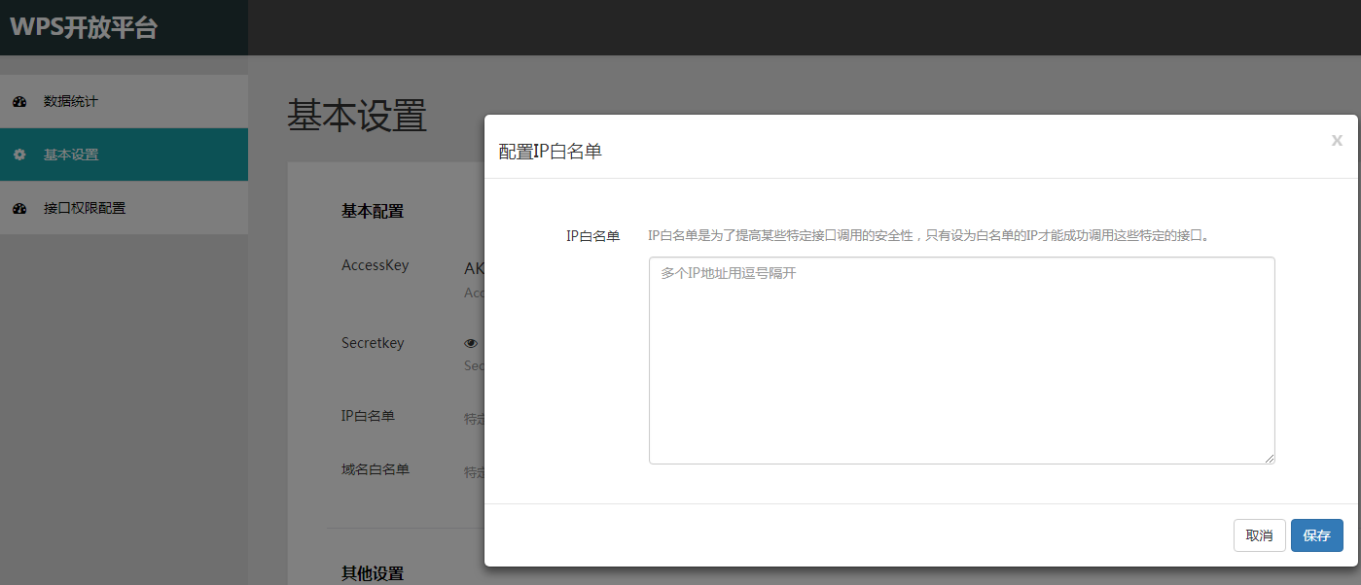Click the dashboard icon beside 数据统计
This screenshot has width=1361, height=585.
[x=18, y=101]
